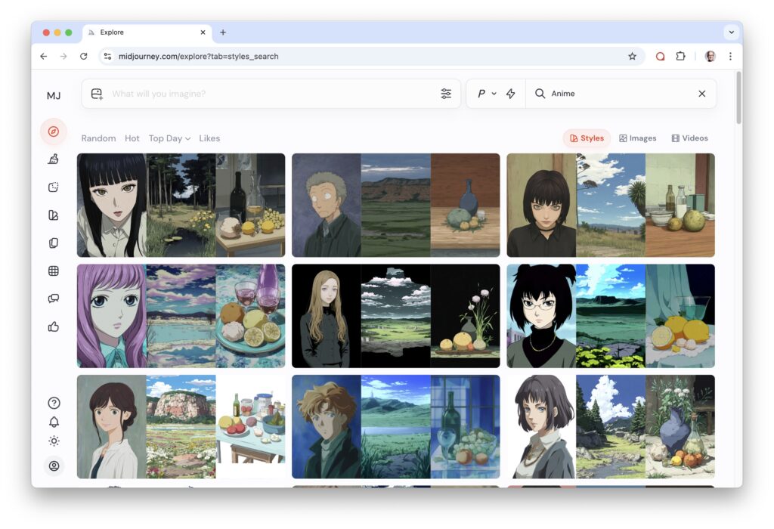The image size is (774, 529).
Task: Click the thumbs-up icon in the sidebar
Action: (53, 326)
